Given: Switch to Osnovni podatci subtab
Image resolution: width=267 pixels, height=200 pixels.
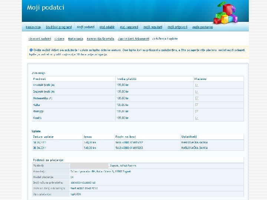Looking at the screenshot, I should tap(40, 39).
